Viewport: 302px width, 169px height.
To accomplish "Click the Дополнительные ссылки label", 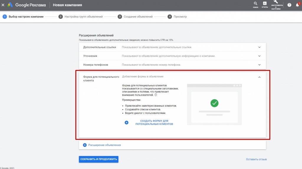I will coord(100,47).
